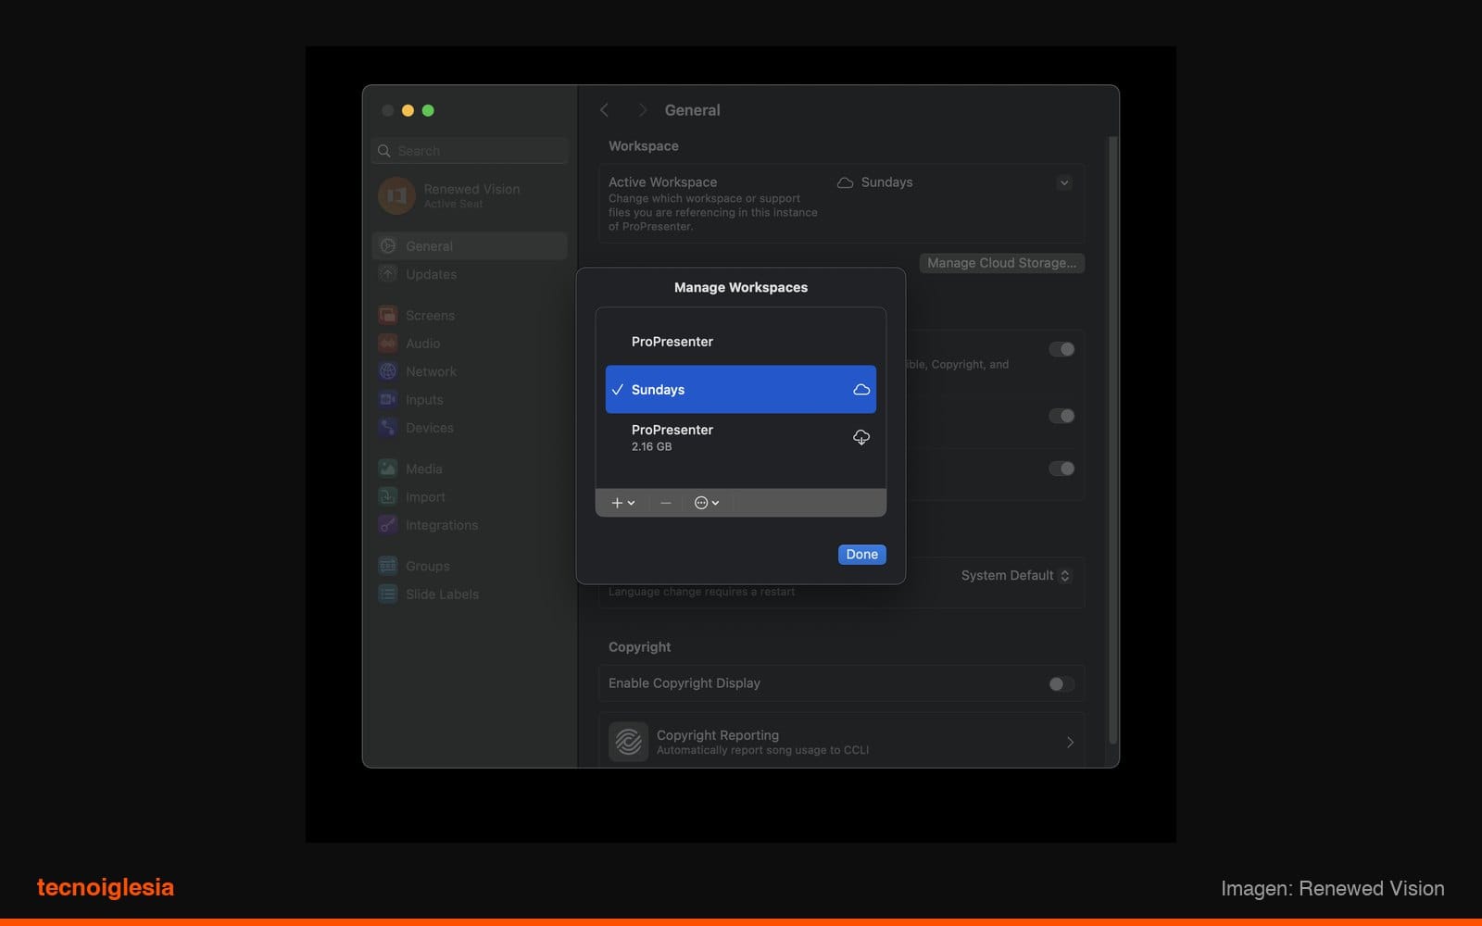Toggle Enable Copyright Display switch
The height and width of the screenshot is (926, 1482).
coord(1061,683)
